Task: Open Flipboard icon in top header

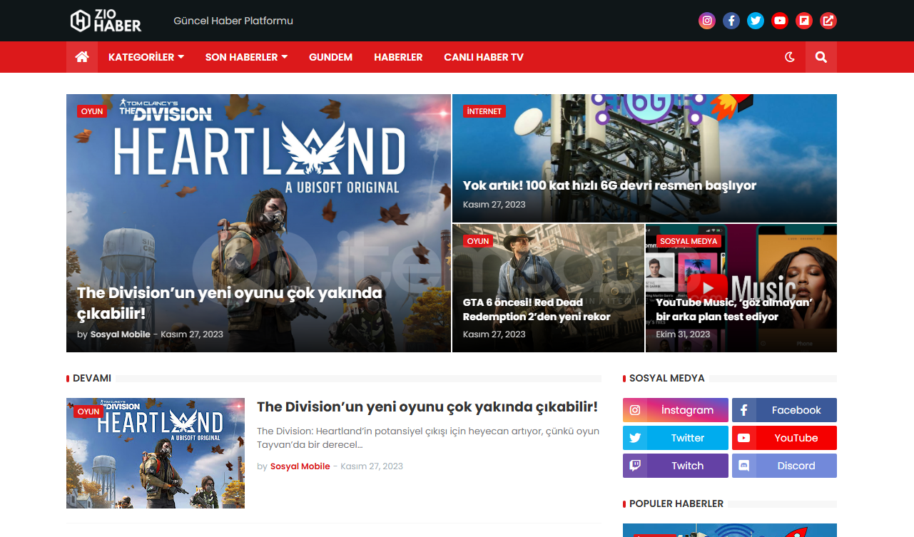Action: tap(804, 21)
